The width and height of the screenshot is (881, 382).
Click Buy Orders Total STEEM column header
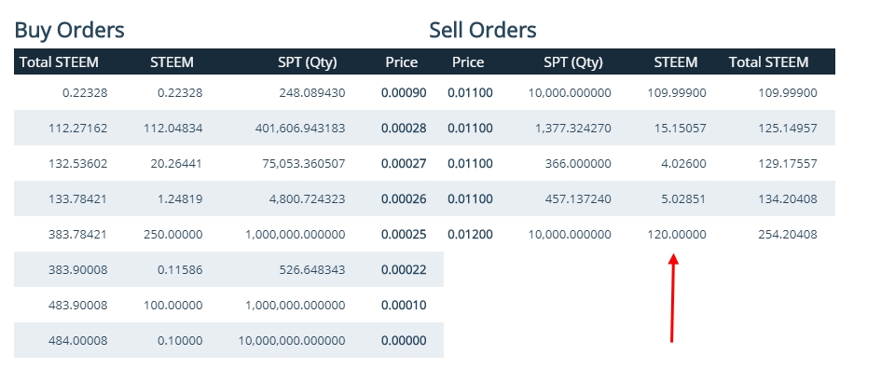tap(59, 62)
